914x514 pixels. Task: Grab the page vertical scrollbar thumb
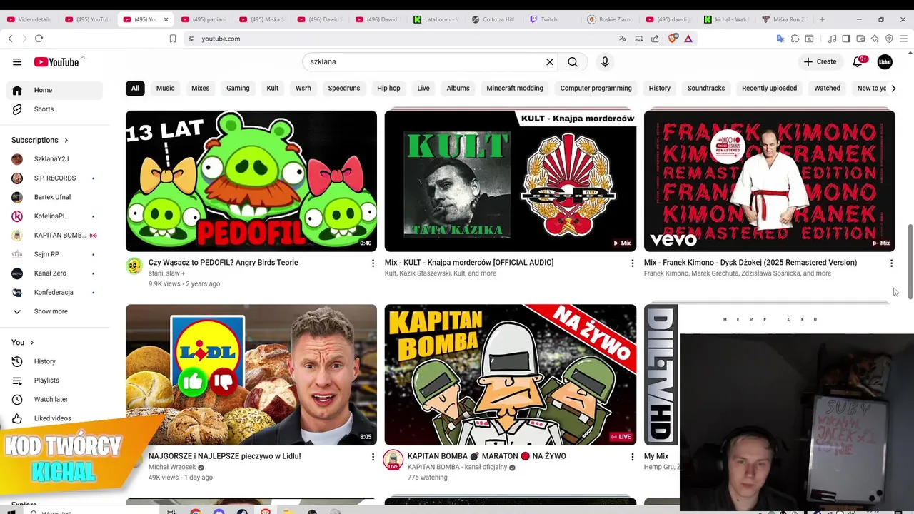(910, 261)
